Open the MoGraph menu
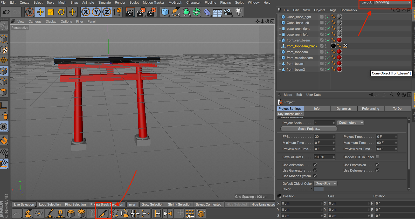 (175, 3)
